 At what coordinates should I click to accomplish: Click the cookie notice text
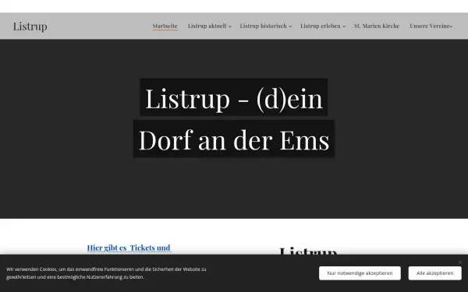(x=106, y=273)
